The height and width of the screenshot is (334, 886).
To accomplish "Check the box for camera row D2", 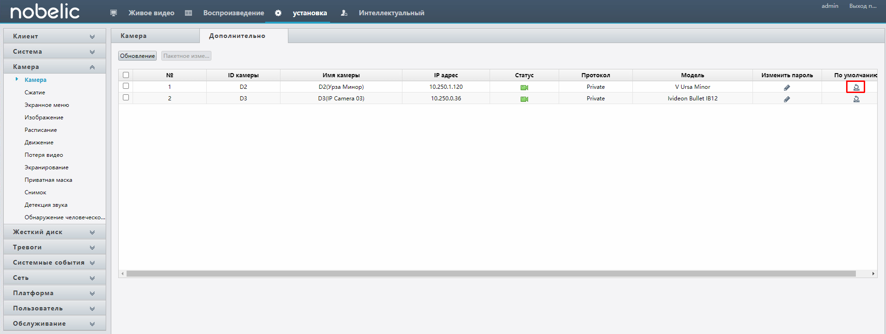I will pyautogui.click(x=126, y=86).
